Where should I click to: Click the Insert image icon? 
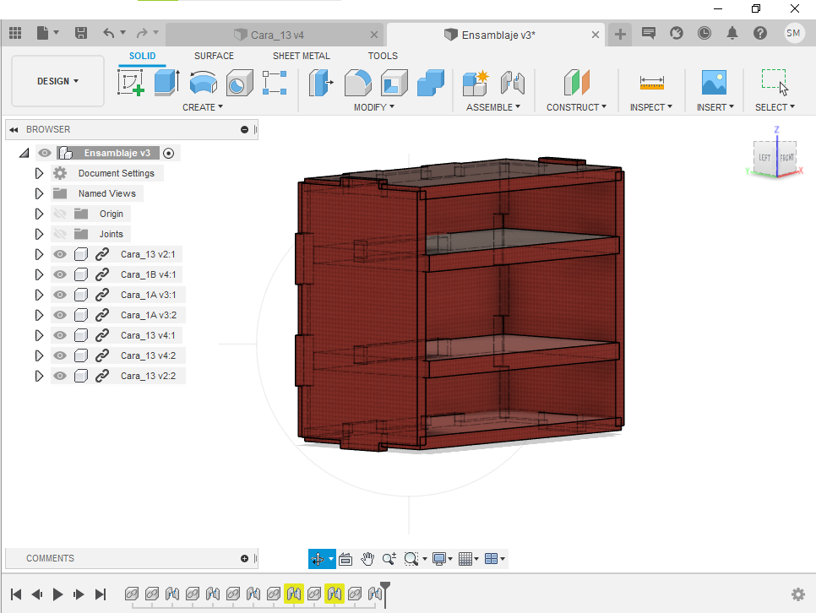point(714,82)
